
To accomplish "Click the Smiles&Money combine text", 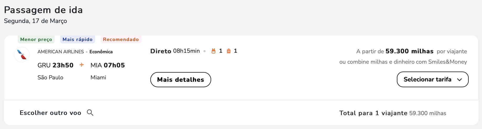I will tap(403, 62).
